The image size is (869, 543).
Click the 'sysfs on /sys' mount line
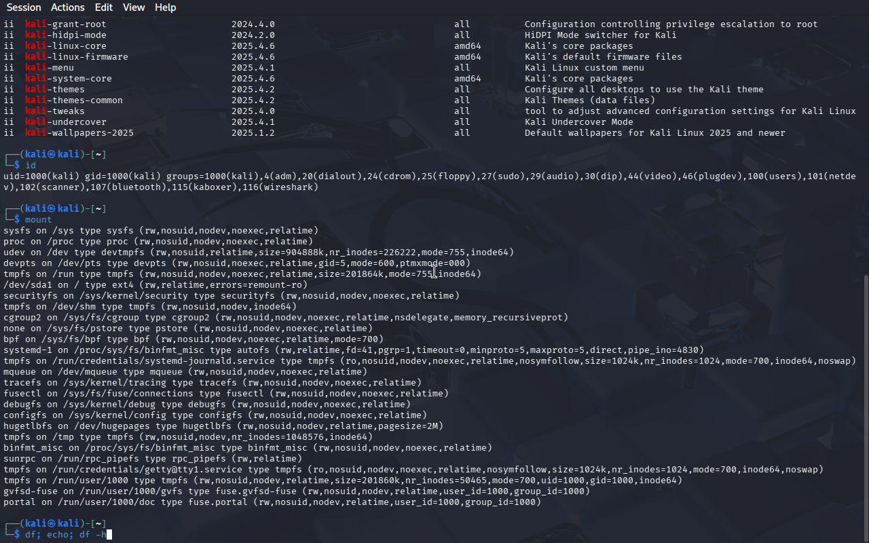pyautogui.click(x=160, y=231)
